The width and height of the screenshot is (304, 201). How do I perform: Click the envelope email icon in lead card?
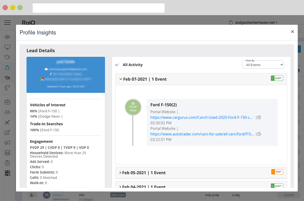tap(46, 69)
